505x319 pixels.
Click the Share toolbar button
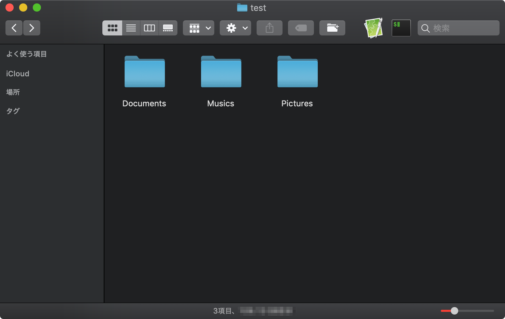(x=270, y=28)
